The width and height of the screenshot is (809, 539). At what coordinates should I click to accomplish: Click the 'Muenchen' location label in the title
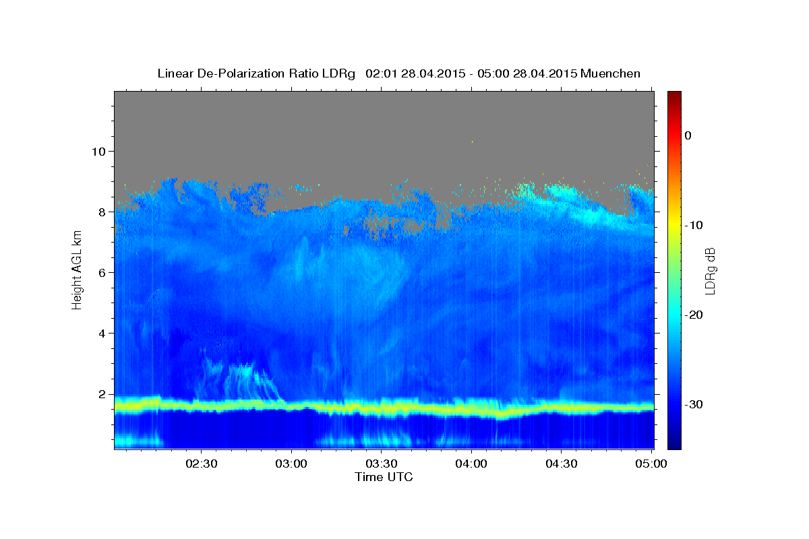611,73
